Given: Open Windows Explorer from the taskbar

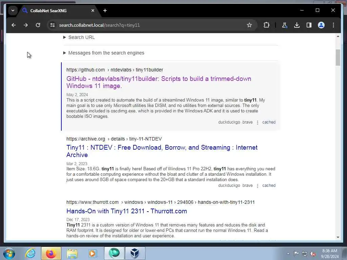Looking at the screenshot, I should point(72,253).
